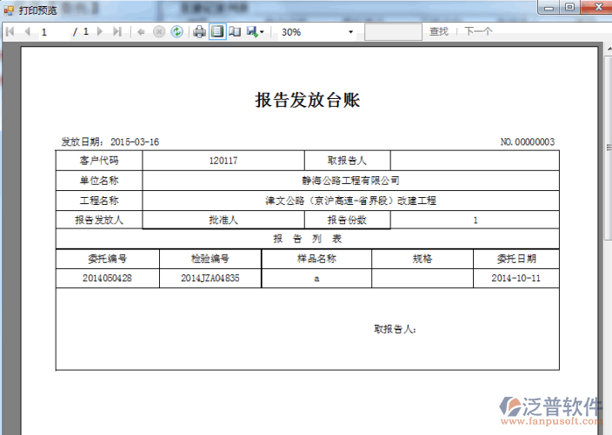Screen dimensions: 612x435
Task: Click inspection number 2014JZA04835
Action: pyautogui.click(x=210, y=279)
